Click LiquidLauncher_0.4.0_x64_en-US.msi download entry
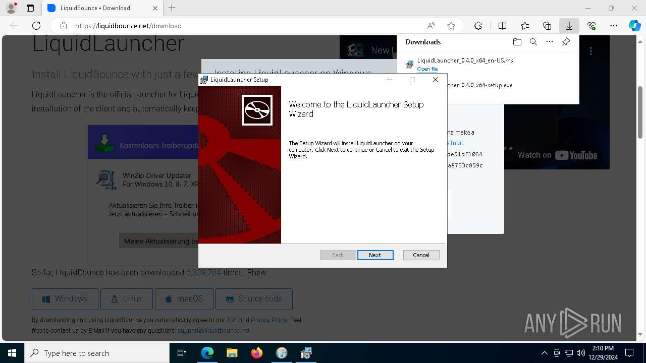Screen dimensions: 646x363 pyautogui.click(x=466, y=60)
